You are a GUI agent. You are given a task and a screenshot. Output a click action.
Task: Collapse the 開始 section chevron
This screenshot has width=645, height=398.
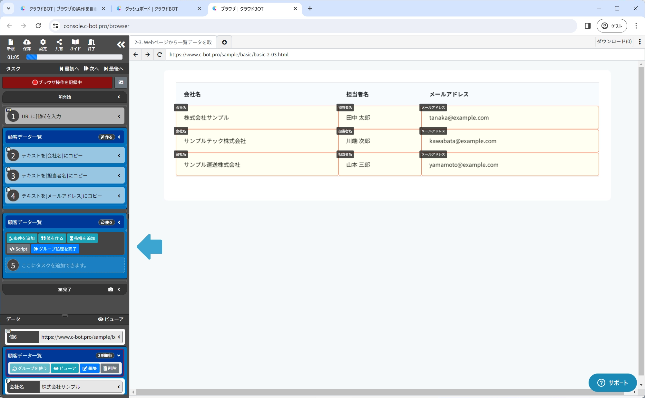[119, 97]
